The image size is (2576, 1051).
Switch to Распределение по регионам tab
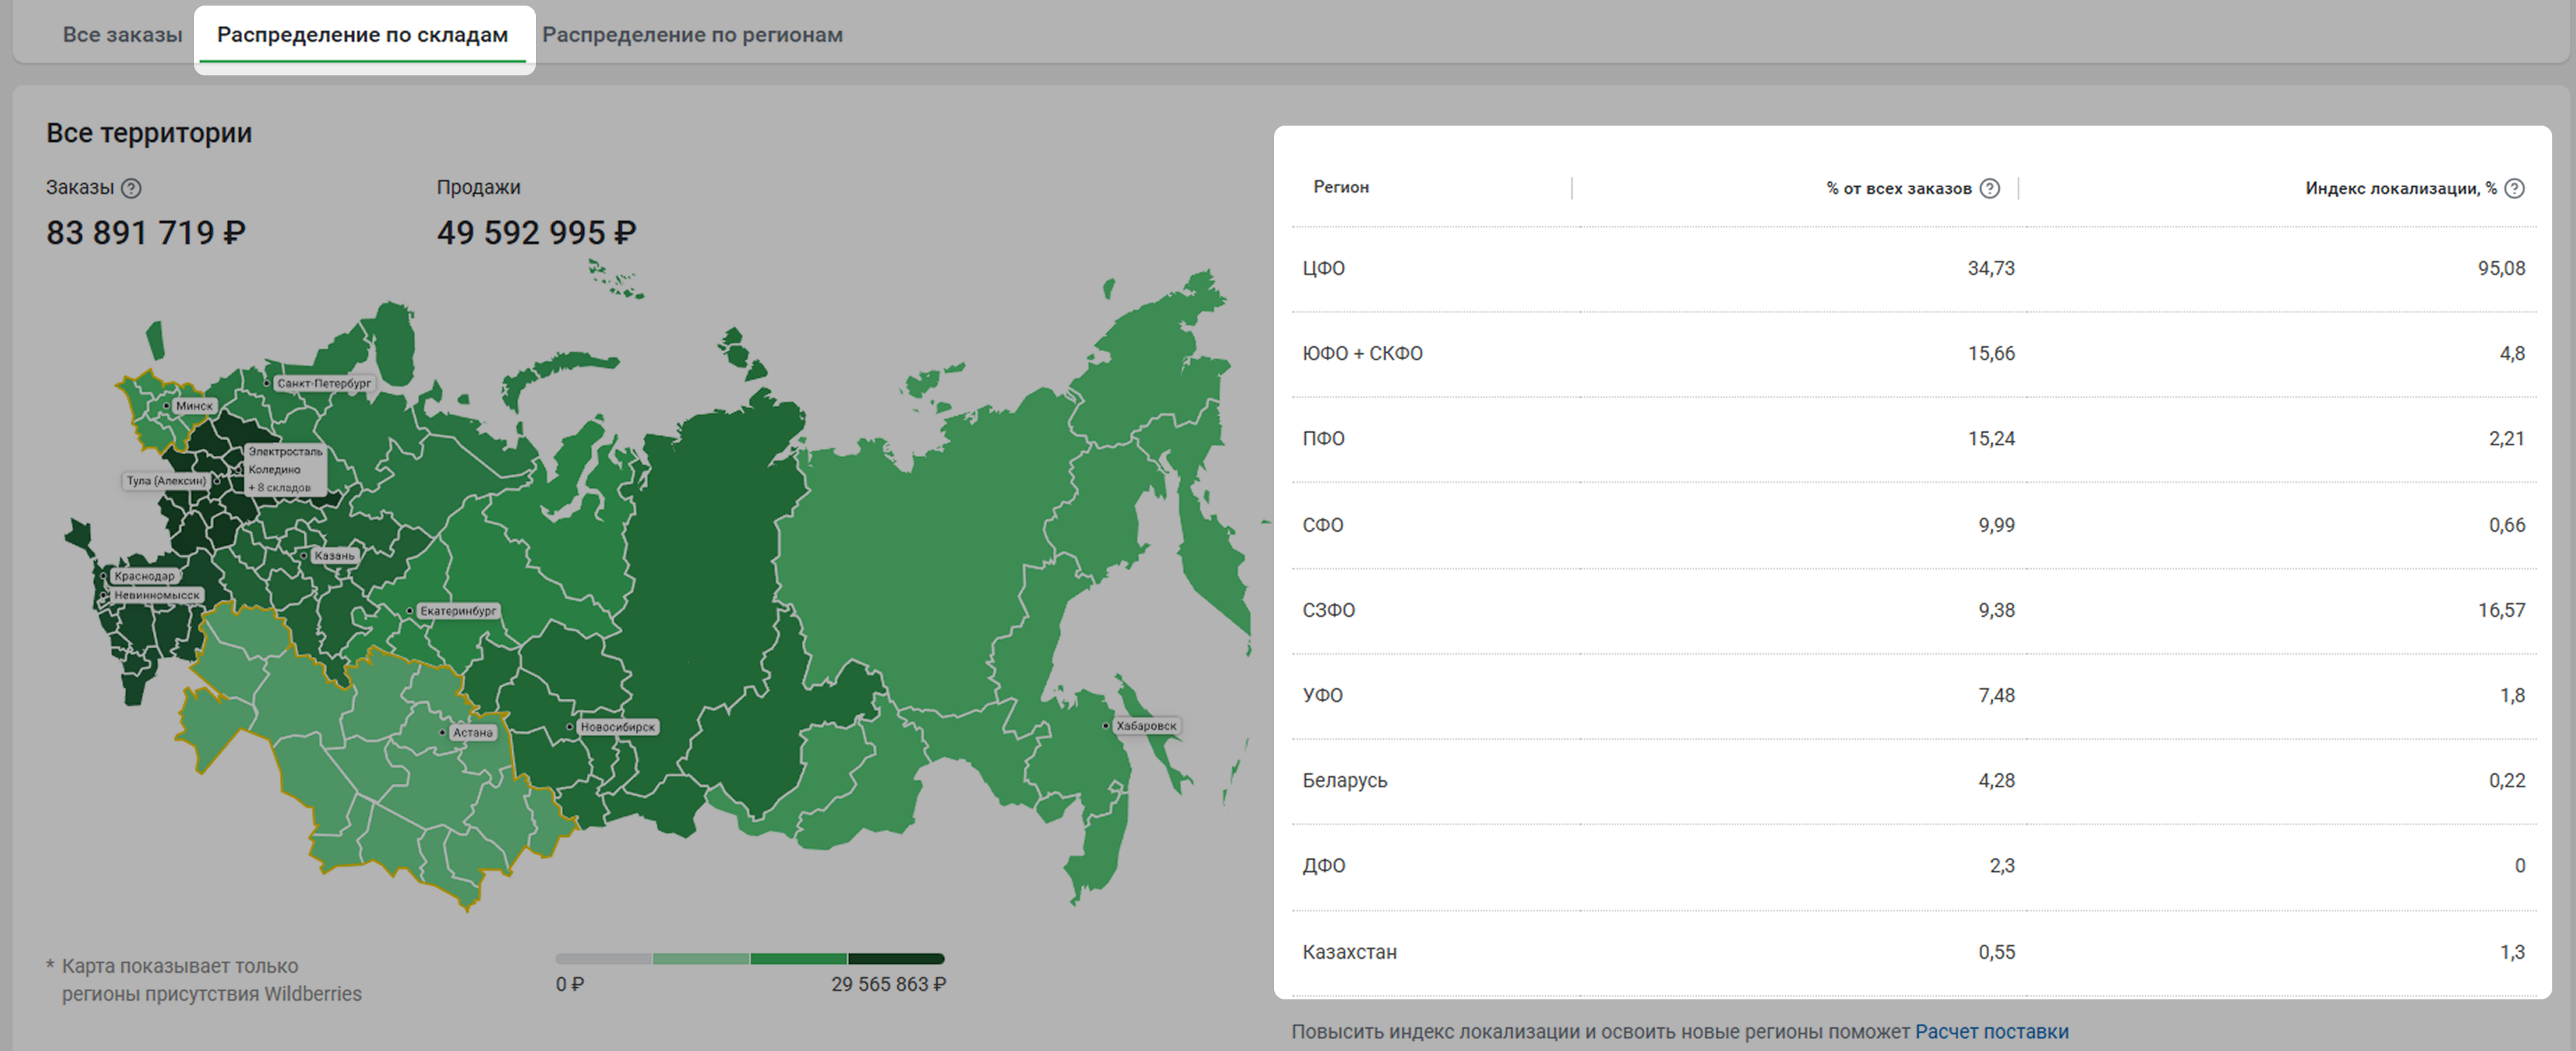pos(692,35)
